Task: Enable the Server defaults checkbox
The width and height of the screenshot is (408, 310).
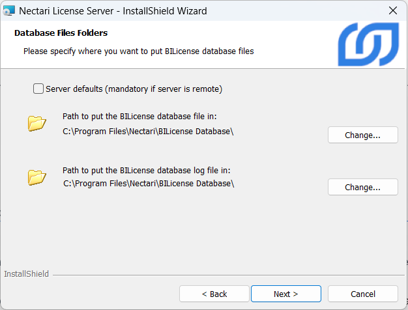Action: (x=38, y=89)
